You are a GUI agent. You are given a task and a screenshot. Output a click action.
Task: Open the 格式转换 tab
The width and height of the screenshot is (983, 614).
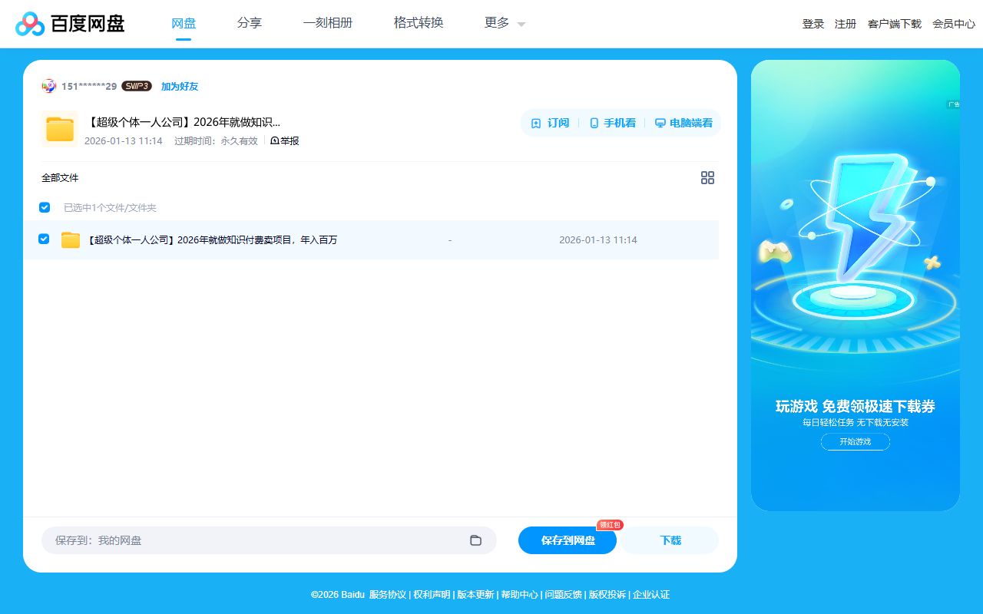418,23
